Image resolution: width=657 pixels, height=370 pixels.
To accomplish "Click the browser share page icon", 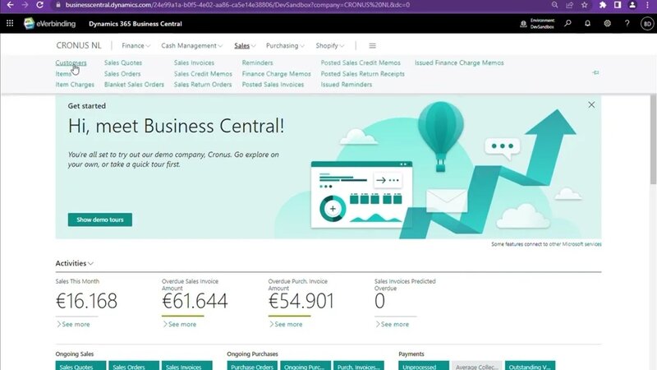I will click(x=569, y=5).
